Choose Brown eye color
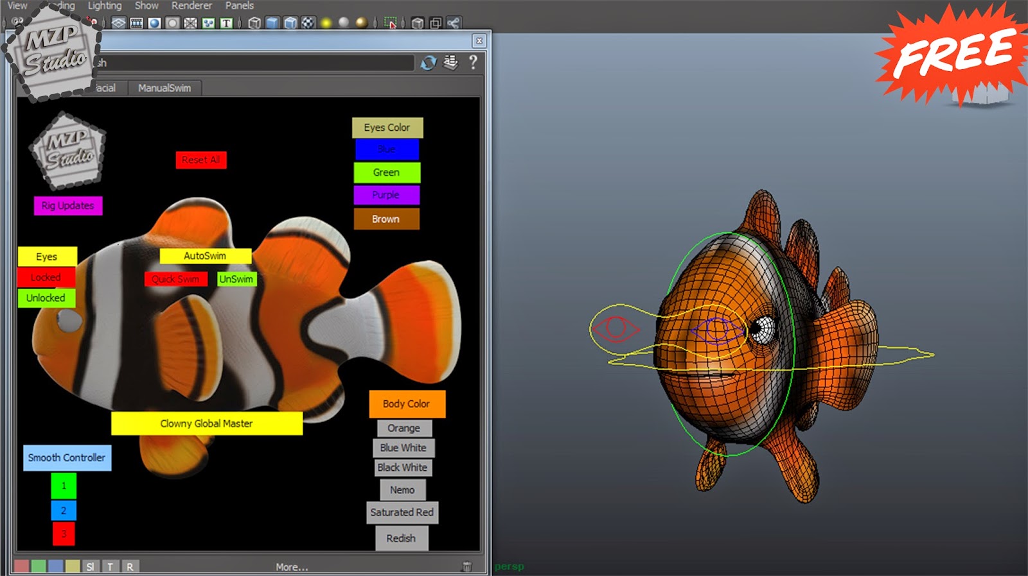 click(x=386, y=219)
